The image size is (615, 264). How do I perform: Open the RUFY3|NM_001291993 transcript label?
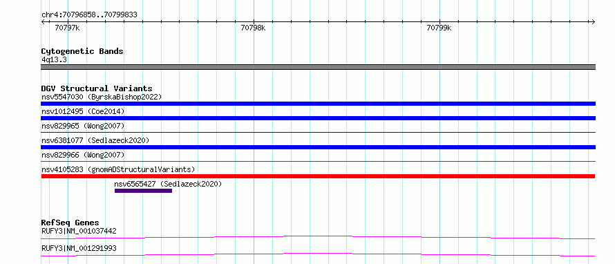tap(79, 248)
